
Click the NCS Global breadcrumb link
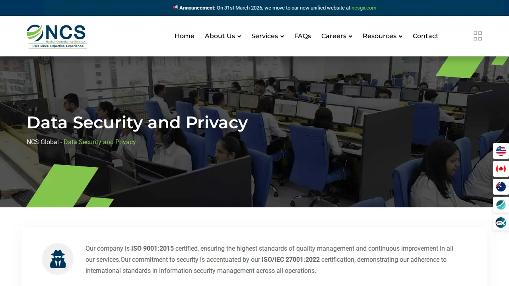point(43,142)
